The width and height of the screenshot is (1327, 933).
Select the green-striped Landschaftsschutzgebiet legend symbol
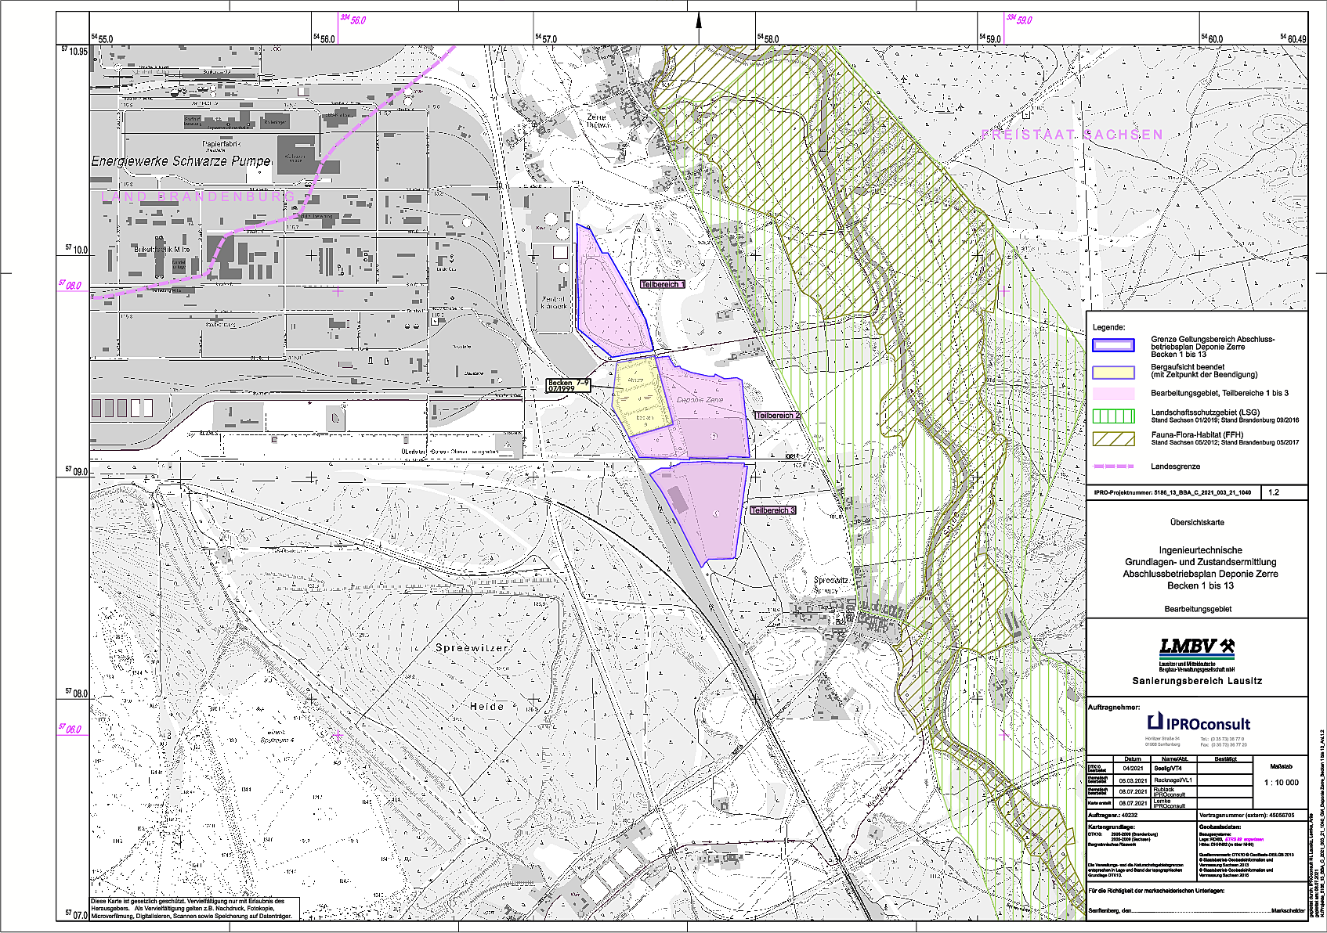(1113, 416)
